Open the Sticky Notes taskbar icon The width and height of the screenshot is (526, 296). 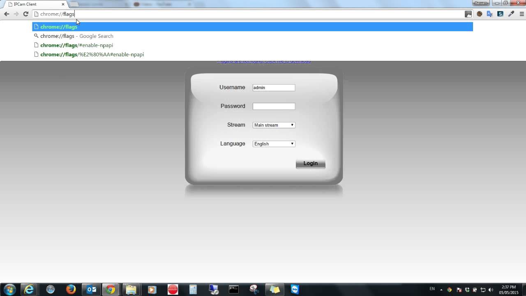[275, 289]
